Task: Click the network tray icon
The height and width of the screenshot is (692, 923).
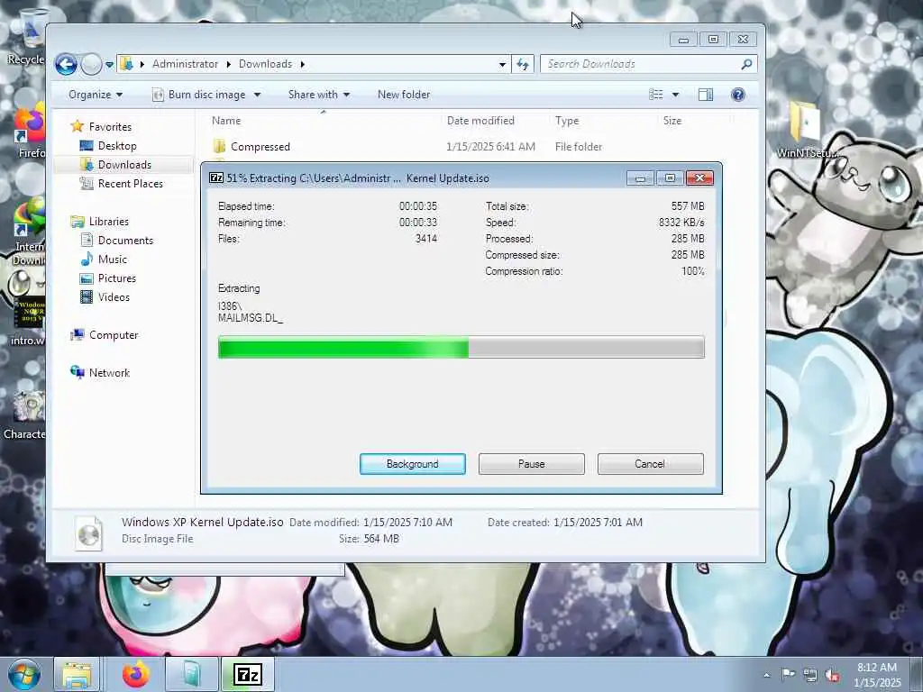Action: 810,675
